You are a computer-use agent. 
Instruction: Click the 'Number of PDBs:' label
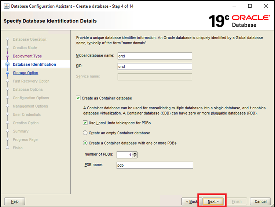point(99,154)
